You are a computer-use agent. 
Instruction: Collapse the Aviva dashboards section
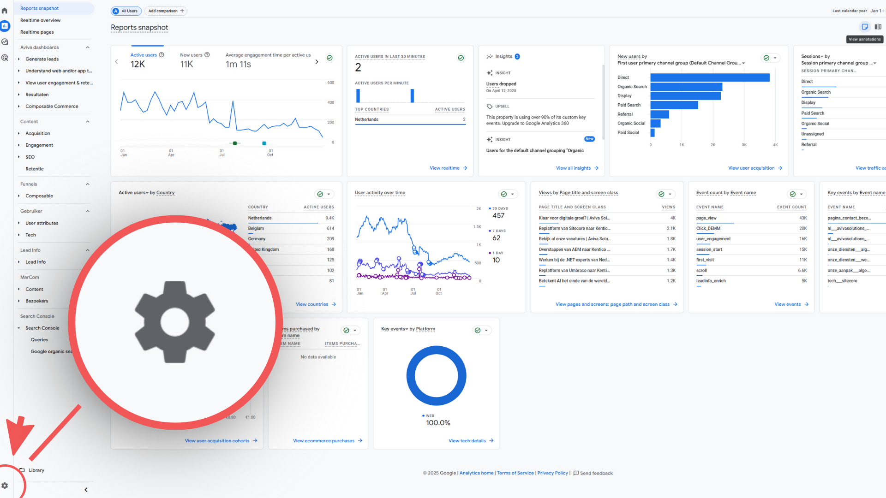(88, 47)
